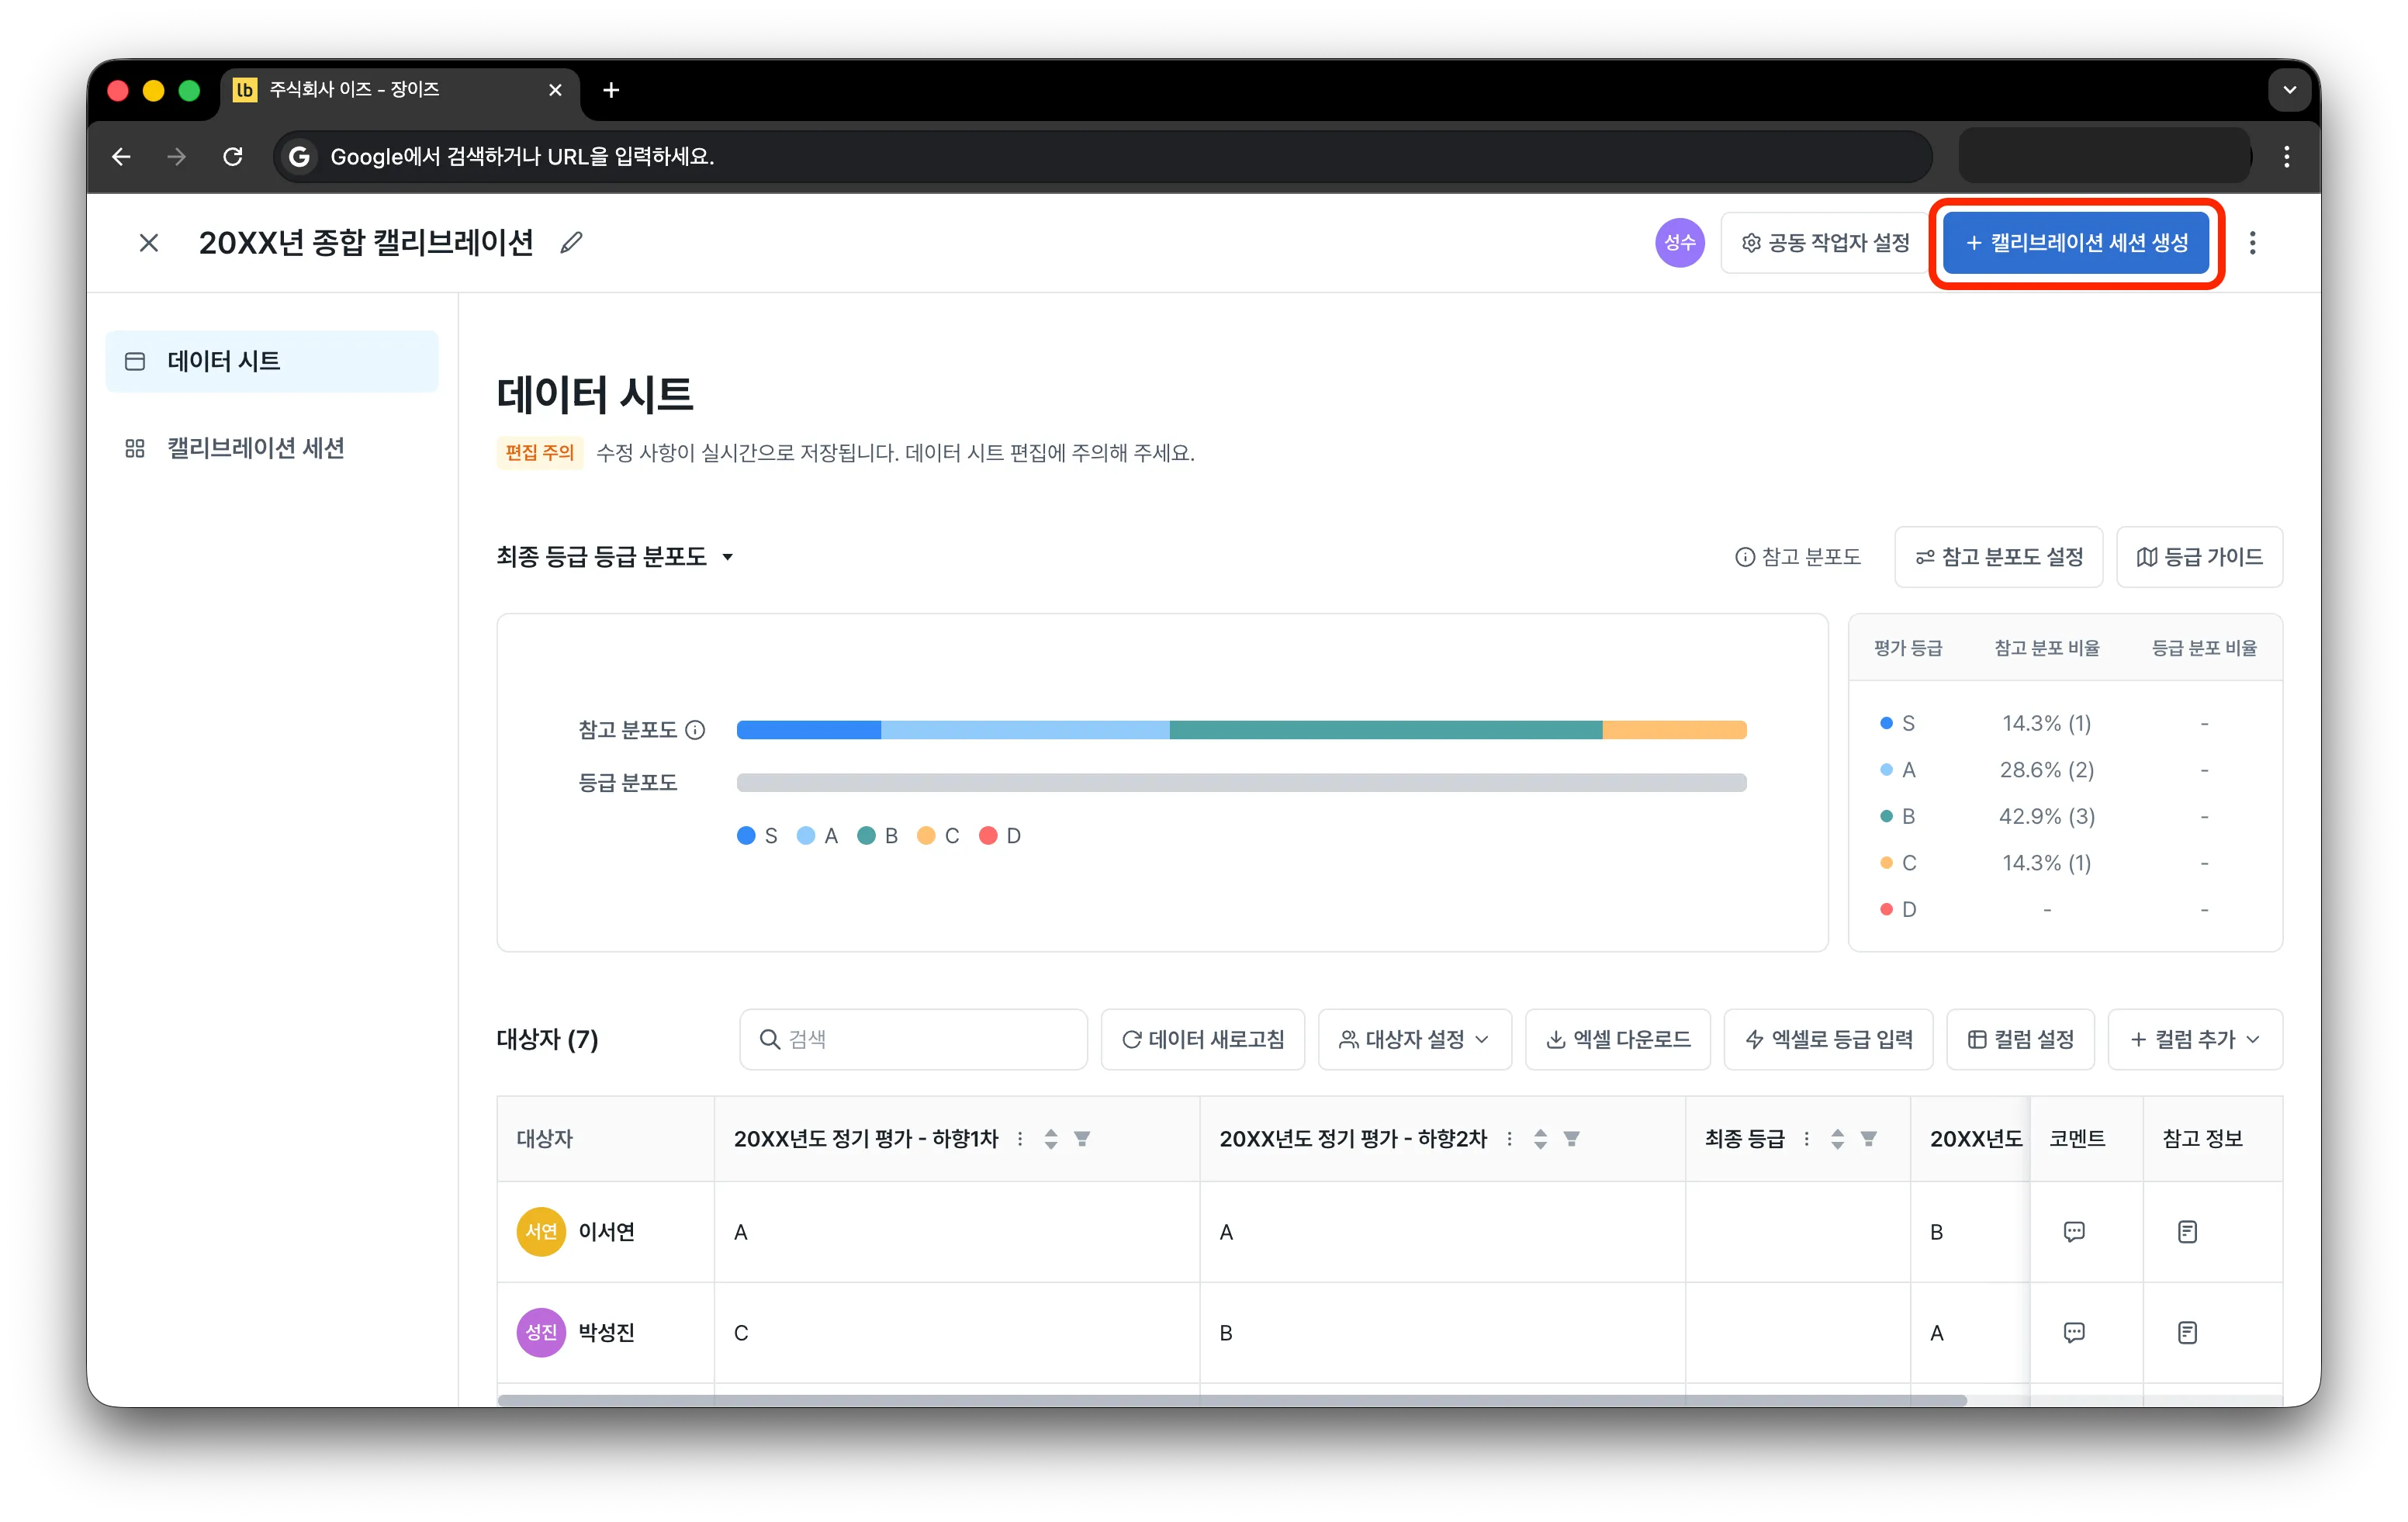Expand Chrome tab search chevron
The image size is (2408, 1522).
(x=2289, y=90)
